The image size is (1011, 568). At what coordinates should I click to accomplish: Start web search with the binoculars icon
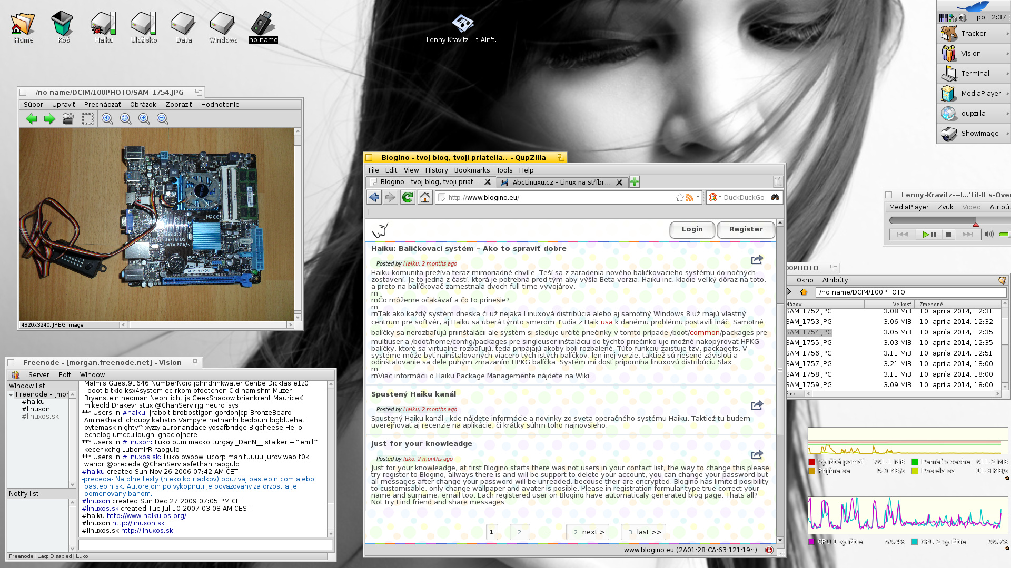coord(775,197)
